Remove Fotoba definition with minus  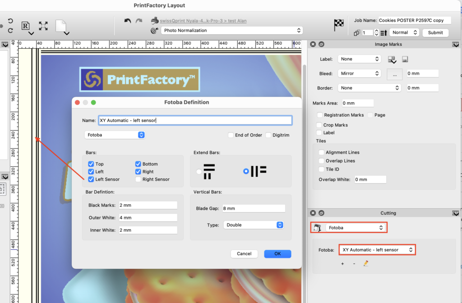click(354, 264)
